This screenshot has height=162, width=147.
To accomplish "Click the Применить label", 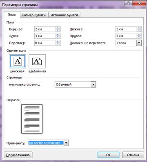I will pyautogui.click(x=16, y=143).
